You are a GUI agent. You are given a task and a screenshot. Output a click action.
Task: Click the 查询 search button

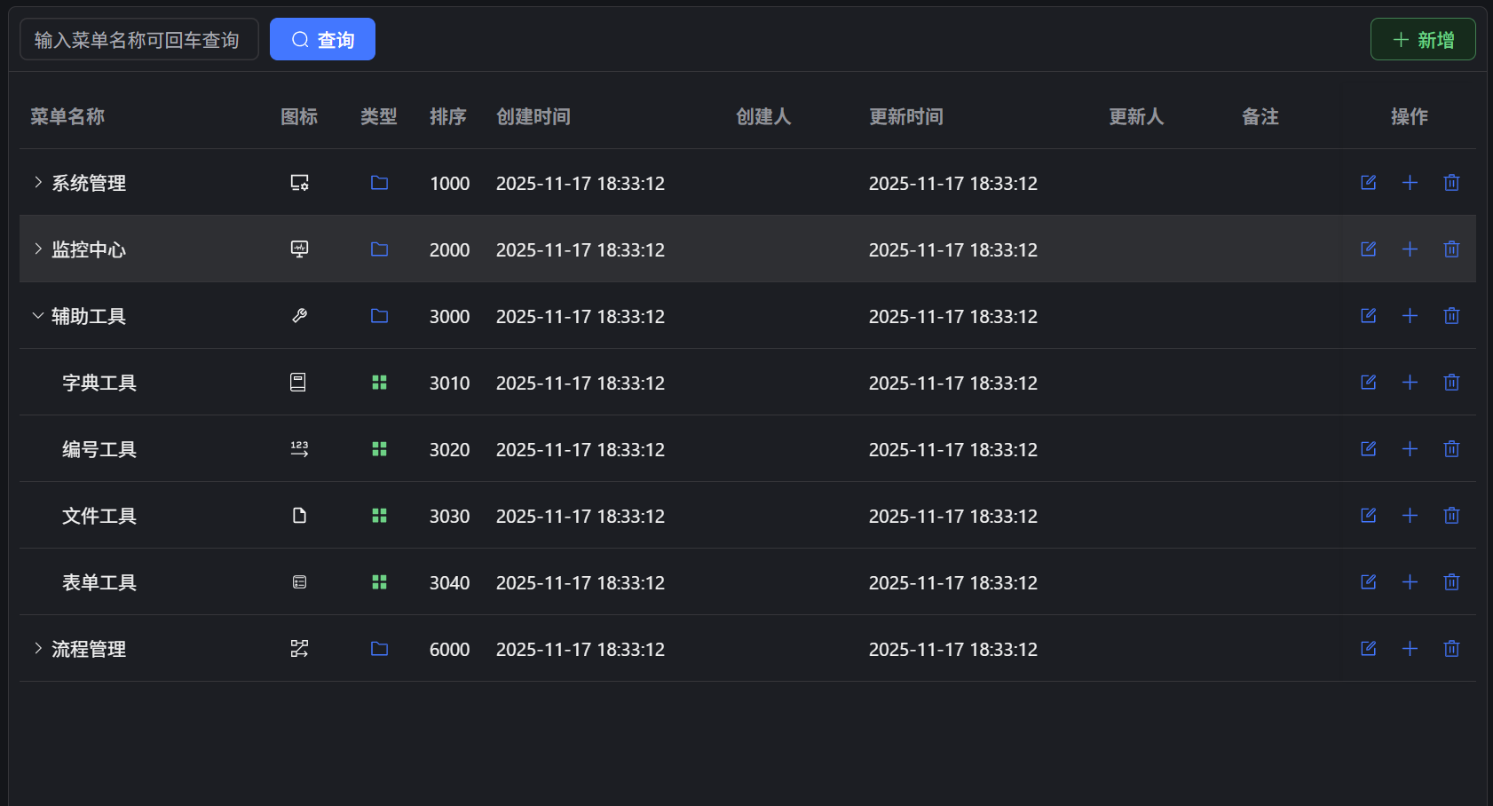(x=322, y=40)
